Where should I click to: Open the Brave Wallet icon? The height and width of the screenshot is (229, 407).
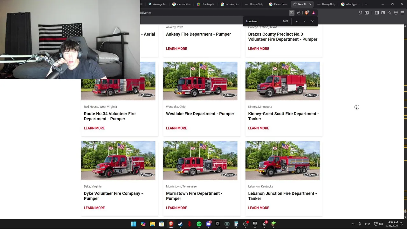383,13
